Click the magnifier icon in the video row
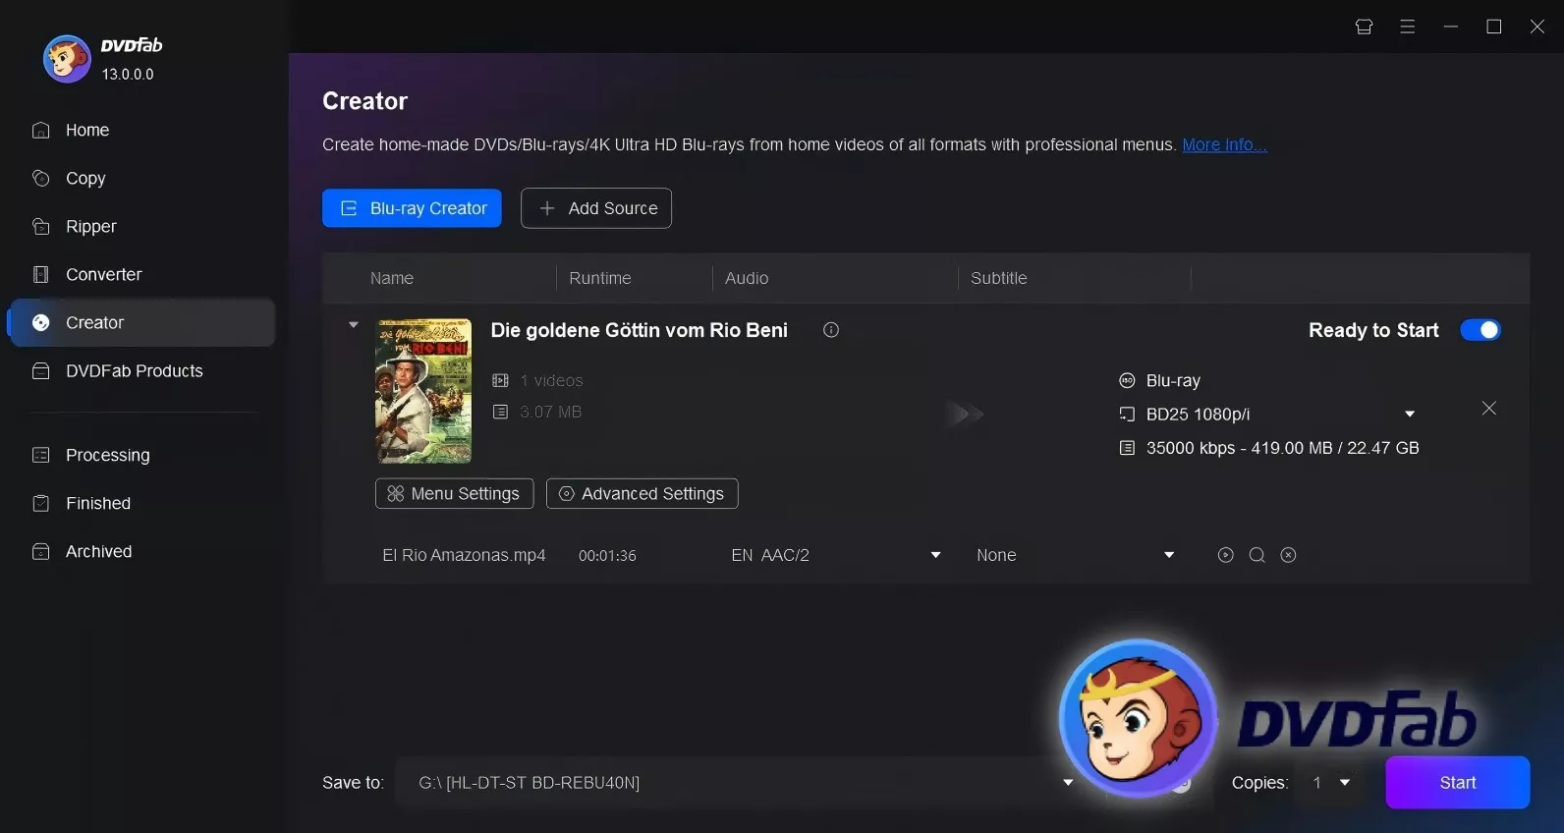 point(1257,555)
